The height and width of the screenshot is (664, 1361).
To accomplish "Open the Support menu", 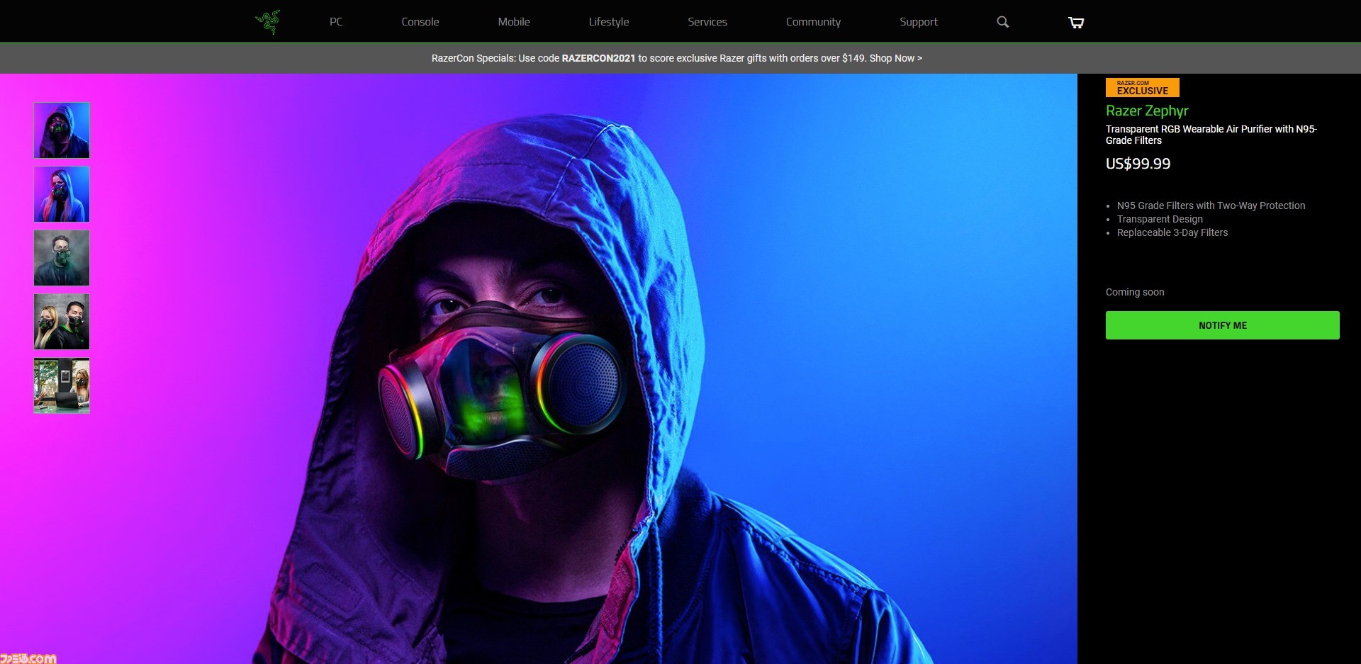I will [x=918, y=22].
